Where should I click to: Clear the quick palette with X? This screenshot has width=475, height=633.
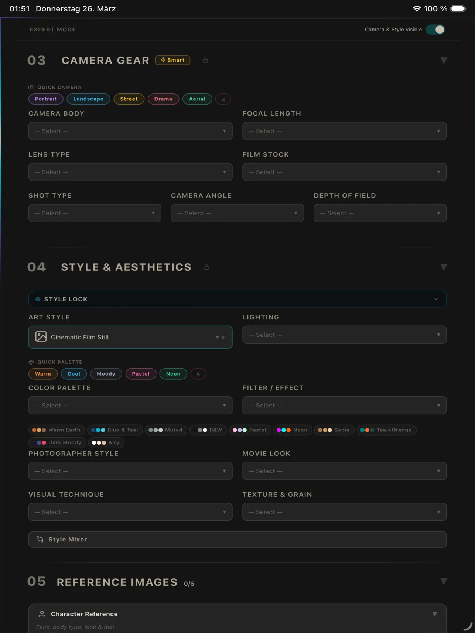pos(198,374)
